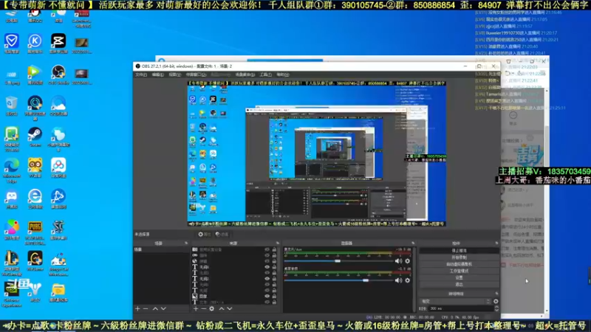Click 开始录制 start recording button

(459, 257)
